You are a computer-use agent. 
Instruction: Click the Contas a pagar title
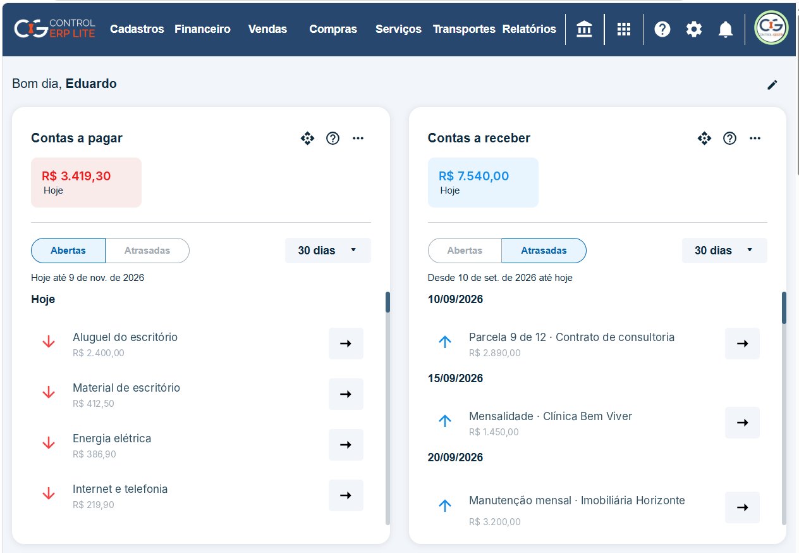pyautogui.click(x=76, y=138)
